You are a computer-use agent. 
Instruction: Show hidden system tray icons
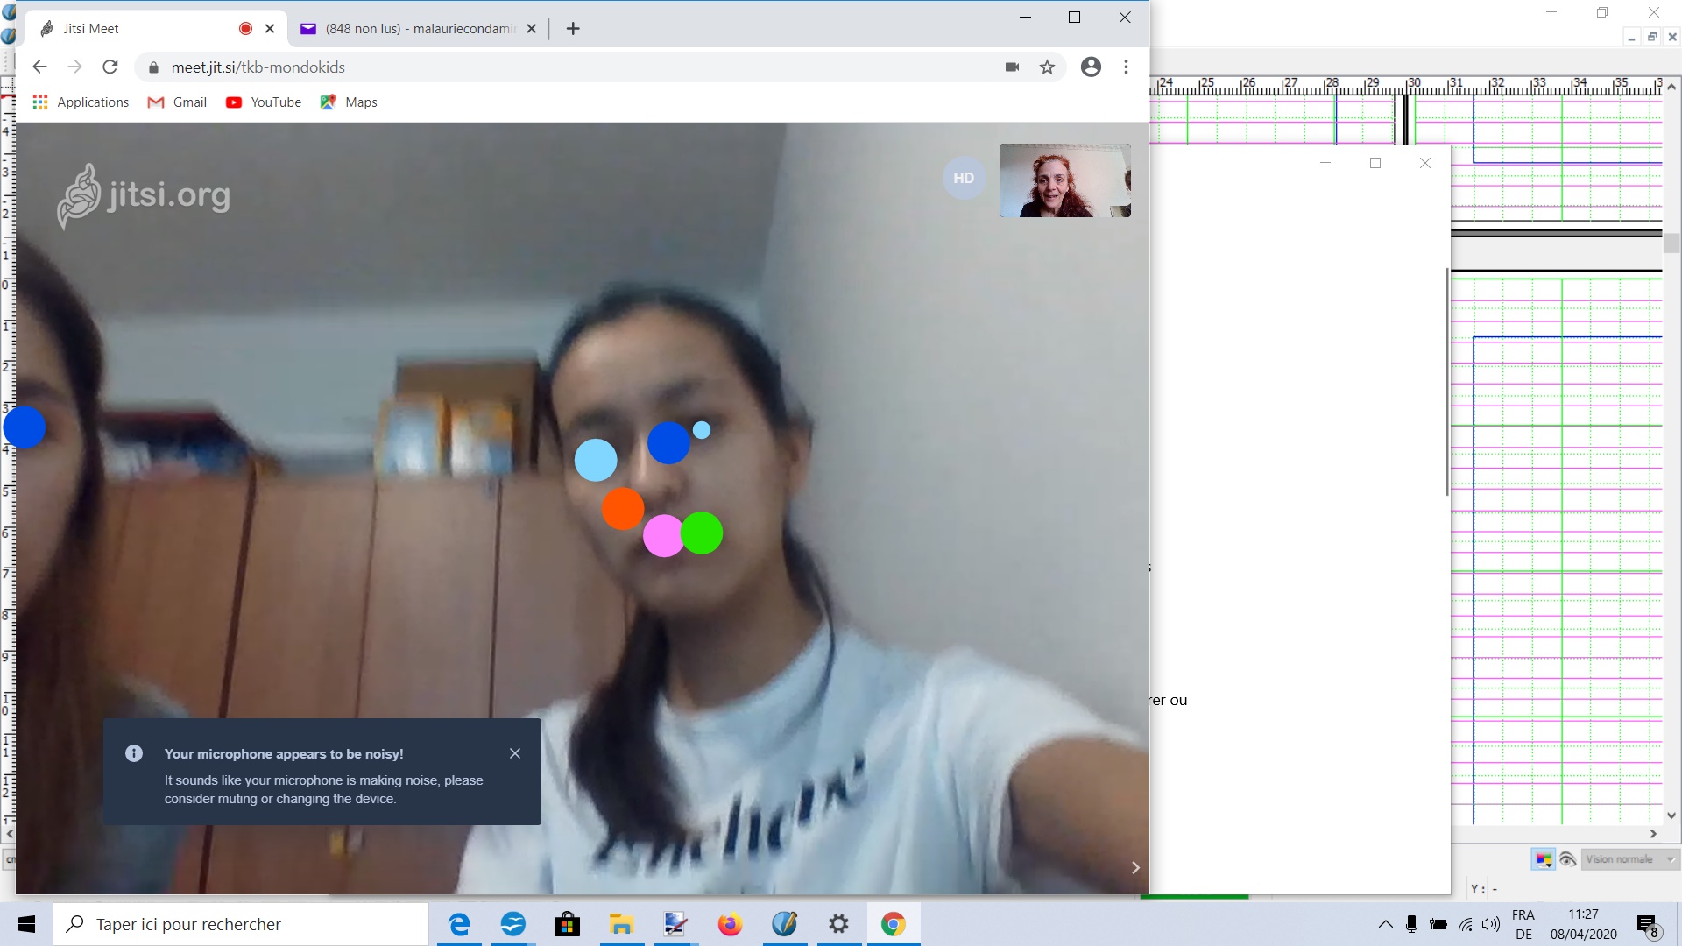point(1385,924)
